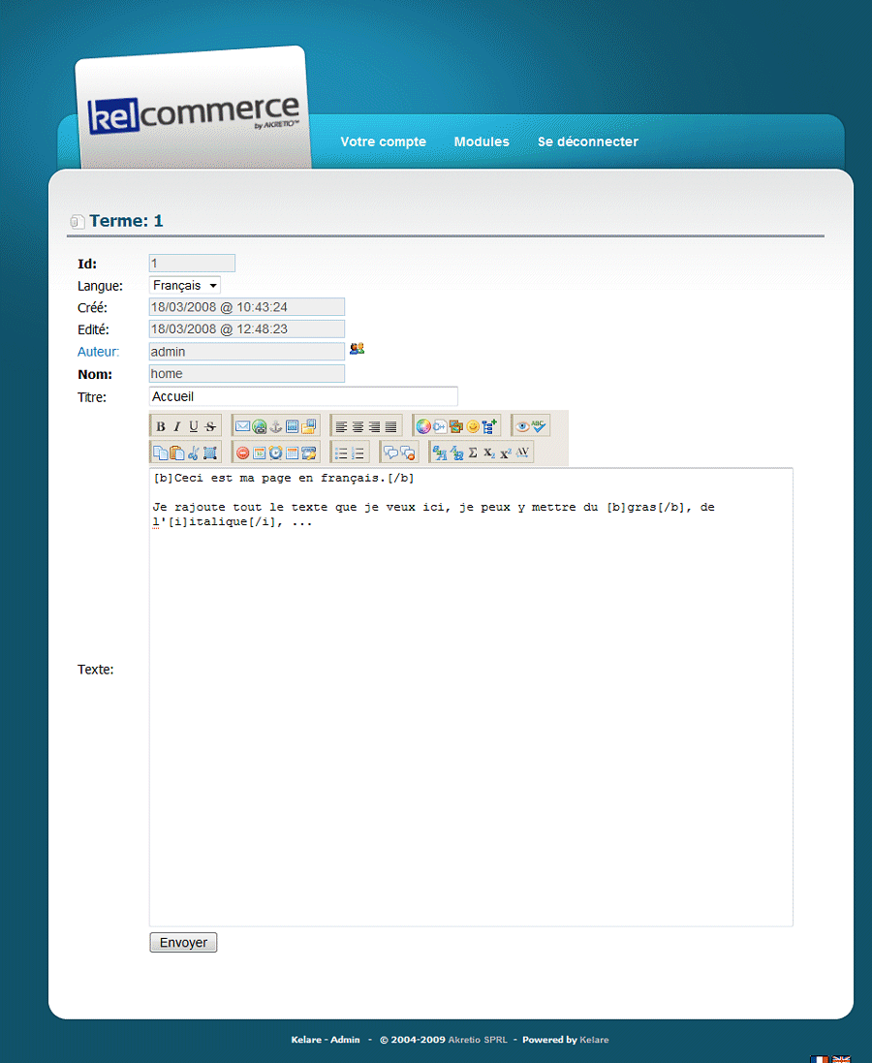Click the eye preview icon
872x1063 pixels.
click(522, 426)
